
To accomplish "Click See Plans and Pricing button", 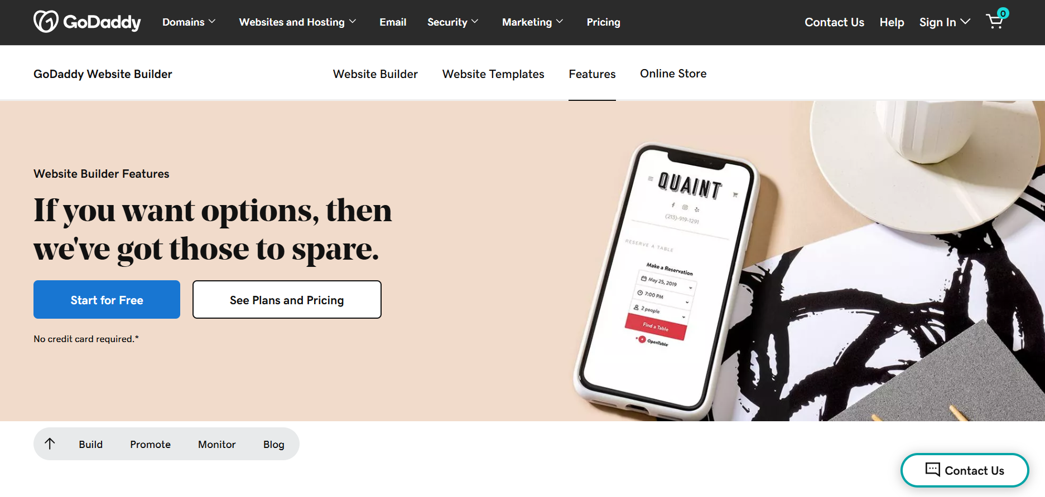I will click(287, 300).
